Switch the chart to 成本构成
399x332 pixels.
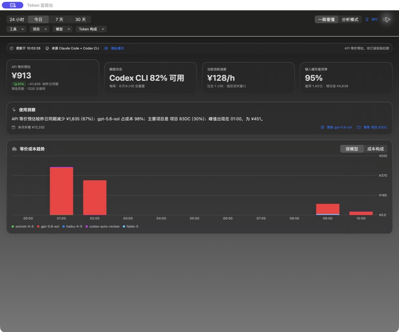point(375,149)
